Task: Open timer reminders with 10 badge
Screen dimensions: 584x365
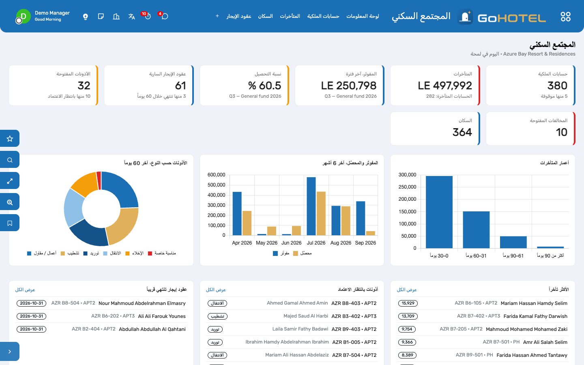Action: tap(147, 16)
